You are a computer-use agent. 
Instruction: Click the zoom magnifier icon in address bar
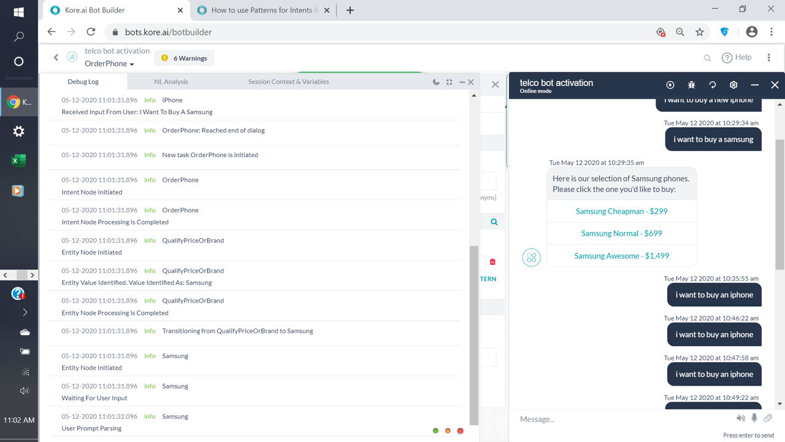point(680,32)
